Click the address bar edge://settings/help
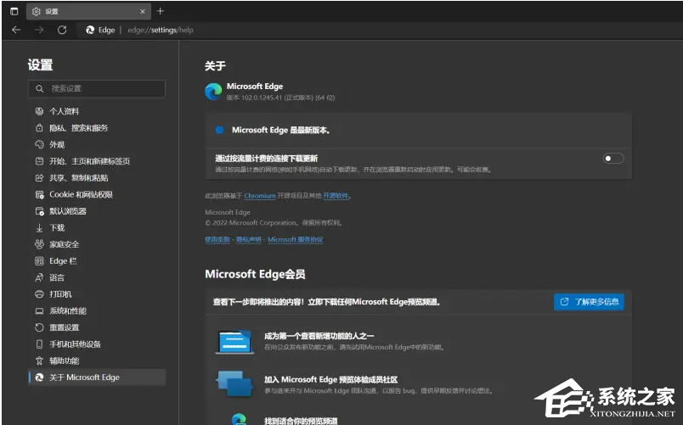The width and height of the screenshot is (683, 425). [161, 30]
